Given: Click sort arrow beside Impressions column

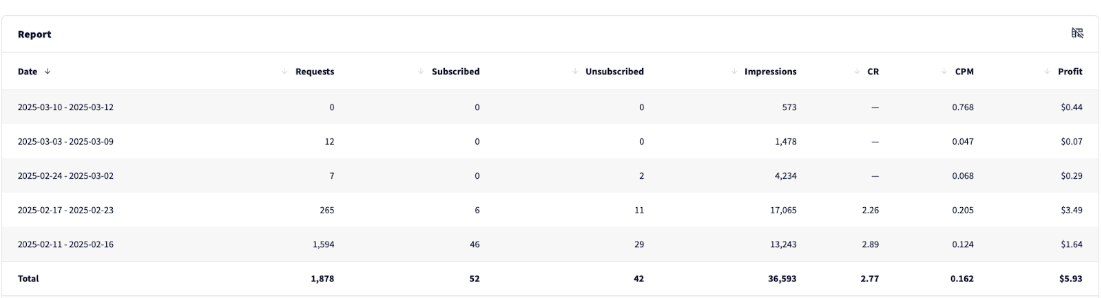Looking at the screenshot, I should coord(734,72).
